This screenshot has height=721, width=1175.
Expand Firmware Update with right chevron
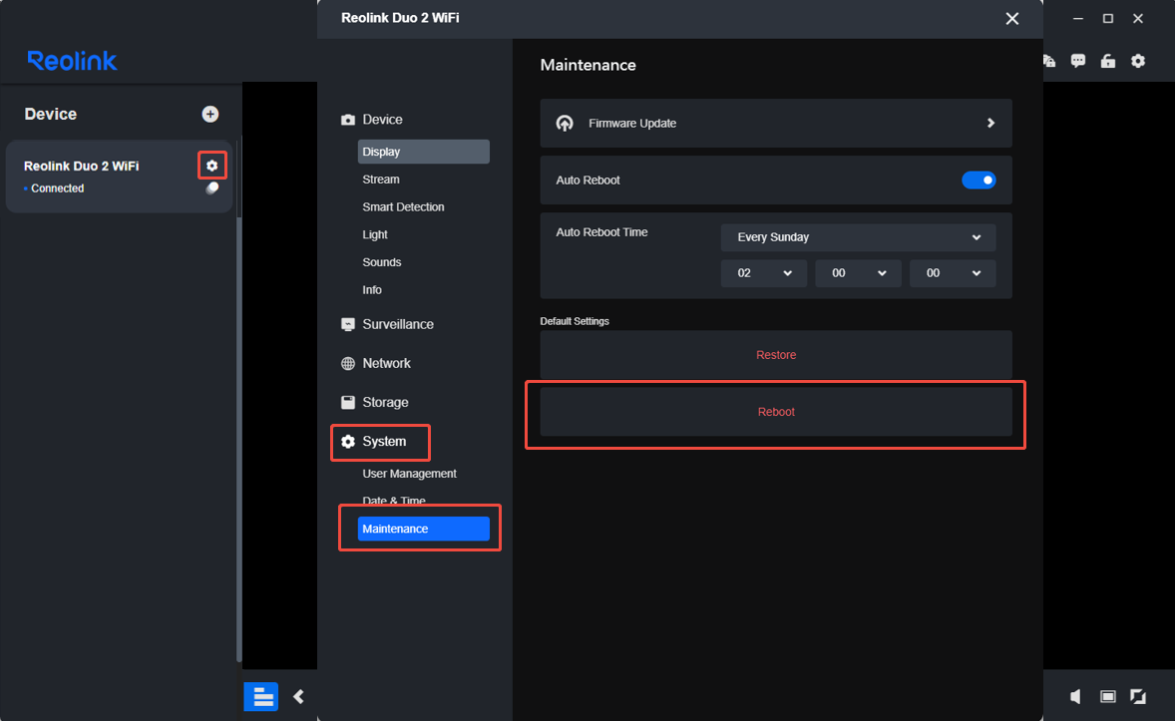pyautogui.click(x=990, y=123)
